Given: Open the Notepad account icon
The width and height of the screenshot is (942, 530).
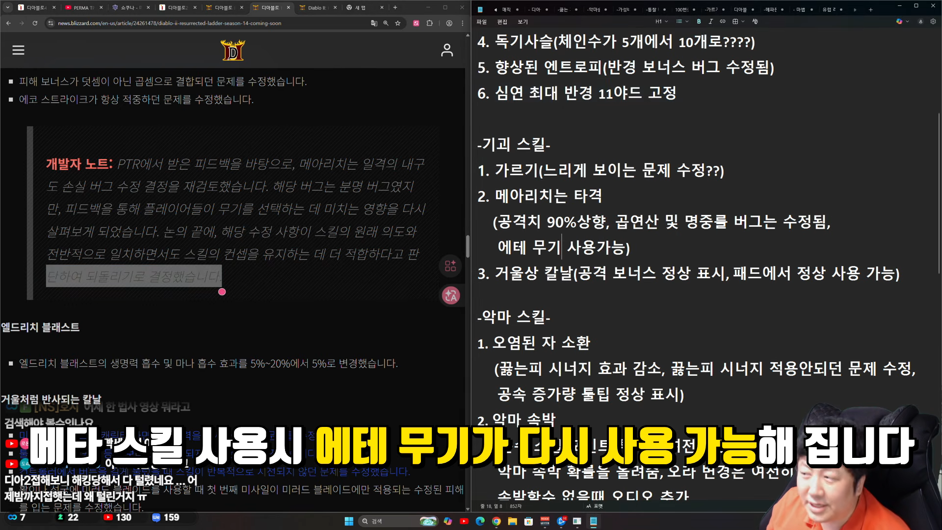Looking at the screenshot, I should [920, 22].
